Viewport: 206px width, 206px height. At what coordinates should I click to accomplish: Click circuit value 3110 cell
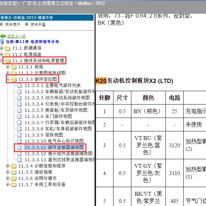click(174, 173)
